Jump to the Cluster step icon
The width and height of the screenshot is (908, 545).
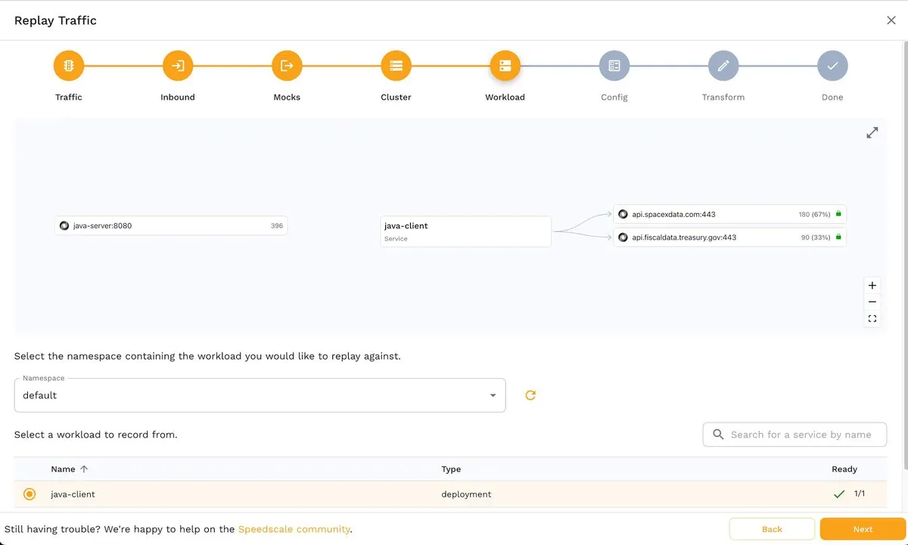396,66
